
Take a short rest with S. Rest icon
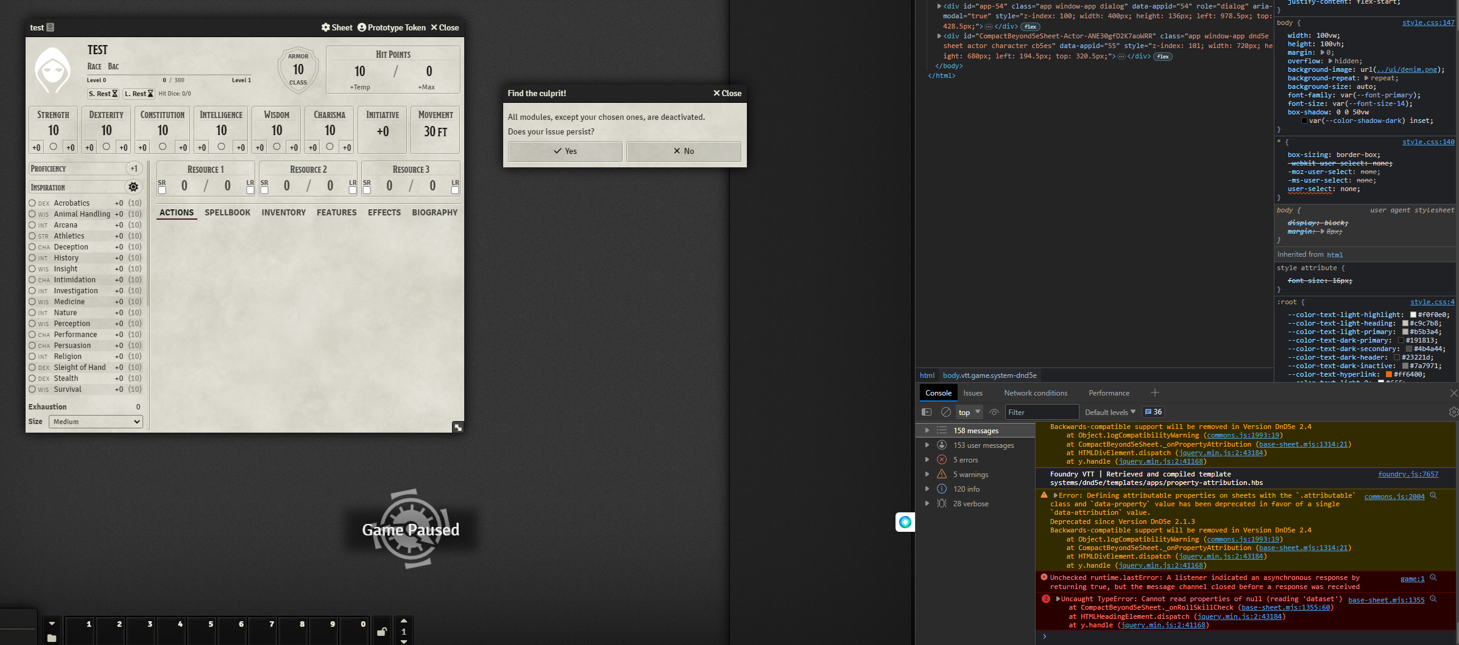click(x=104, y=94)
